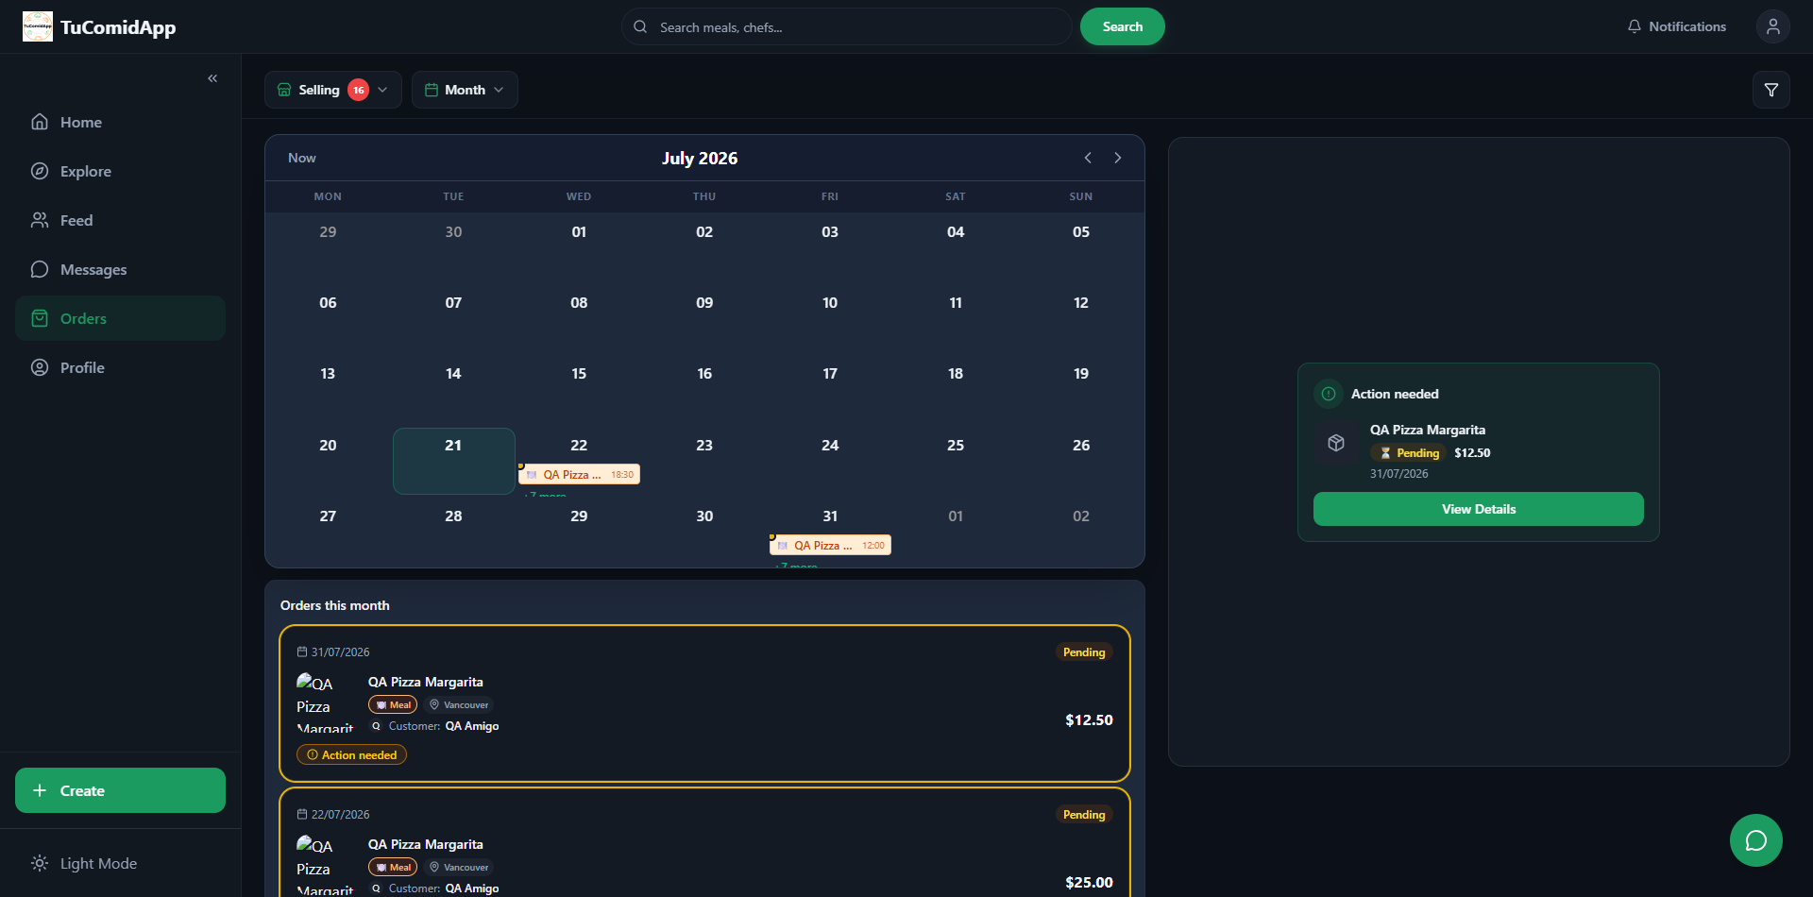
Task: Click the July 2026 calendar title
Action: (700, 158)
